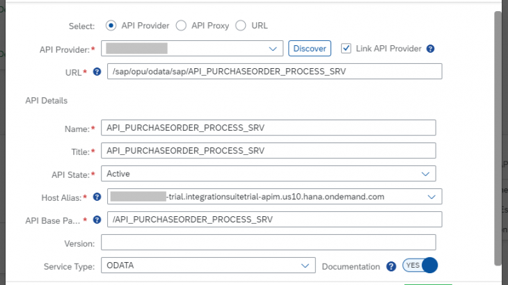This screenshot has width=508, height=285.
Task: Toggle the Documentation YES switch
Action: pyautogui.click(x=420, y=266)
